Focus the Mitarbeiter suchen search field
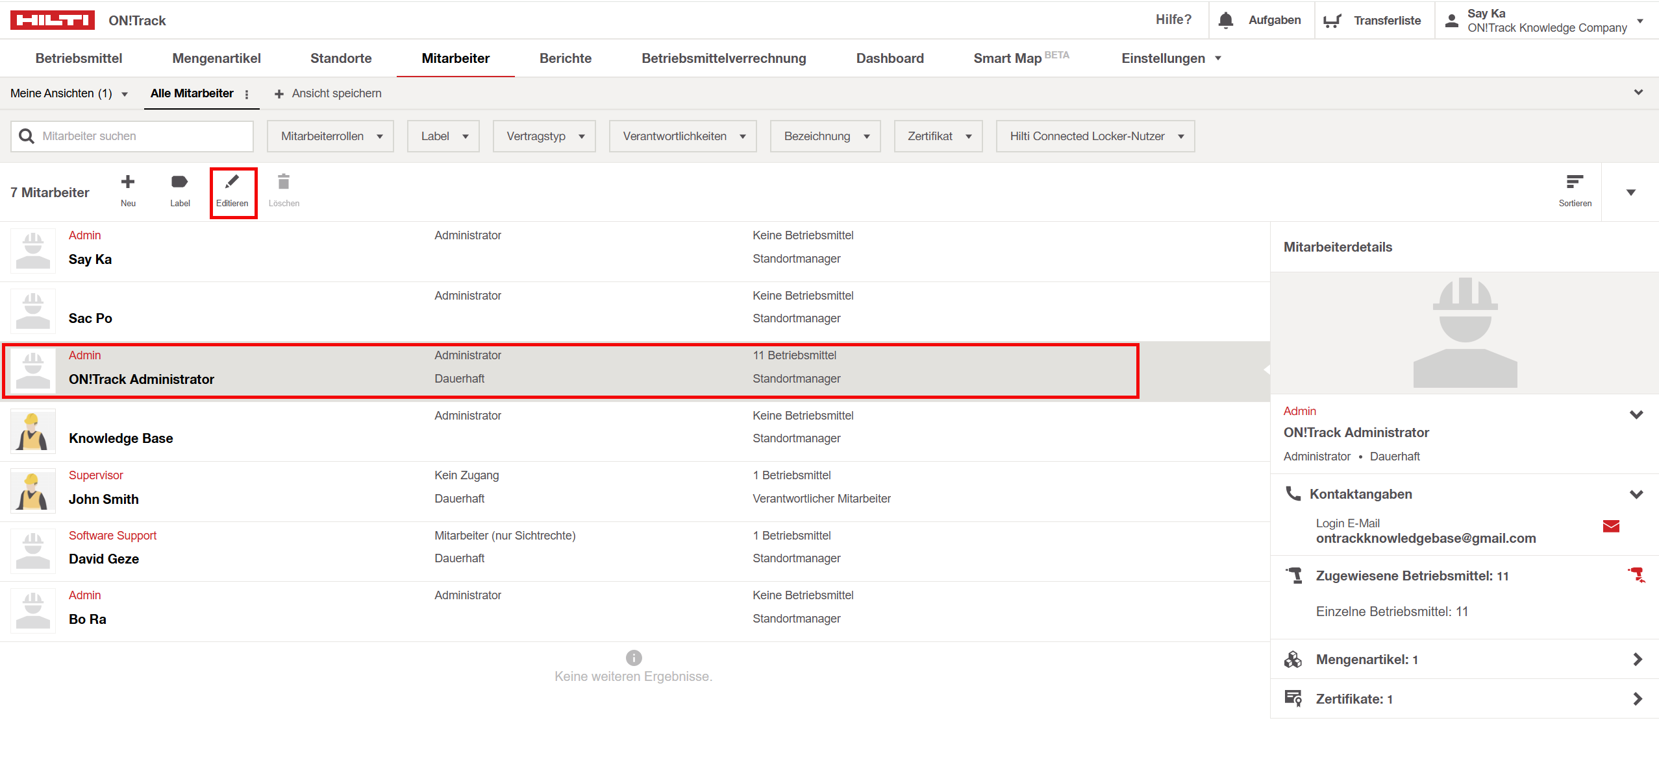The image size is (1659, 762). point(132,136)
